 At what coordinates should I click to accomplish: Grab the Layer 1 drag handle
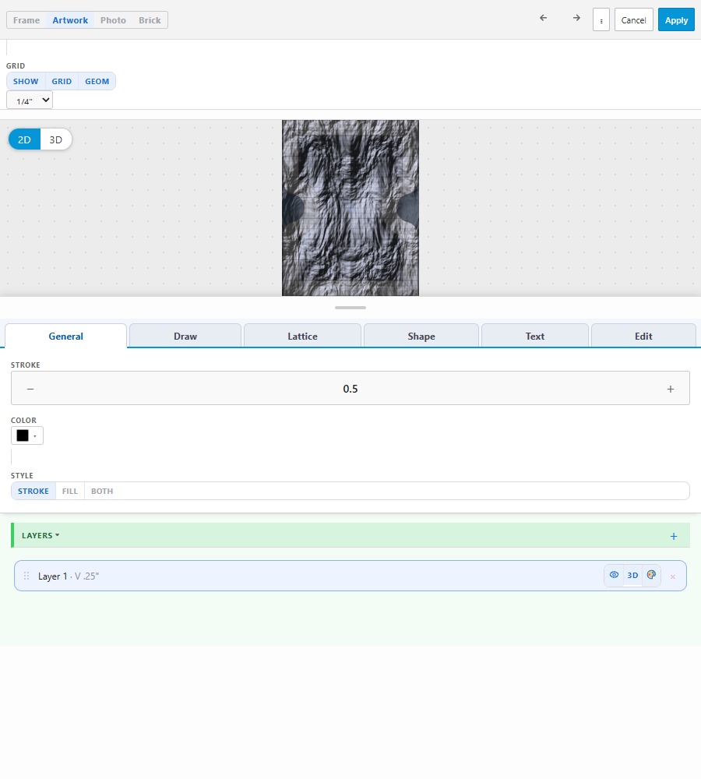(26, 576)
